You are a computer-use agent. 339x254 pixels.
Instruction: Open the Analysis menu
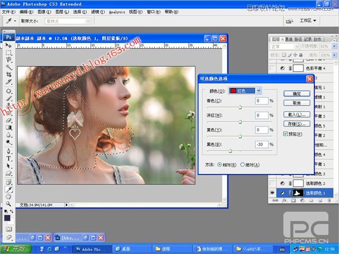pos(117,12)
